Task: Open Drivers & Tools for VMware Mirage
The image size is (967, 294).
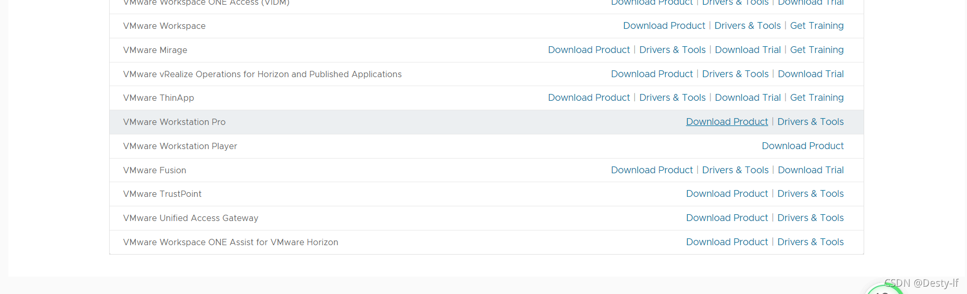Action: (x=673, y=50)
